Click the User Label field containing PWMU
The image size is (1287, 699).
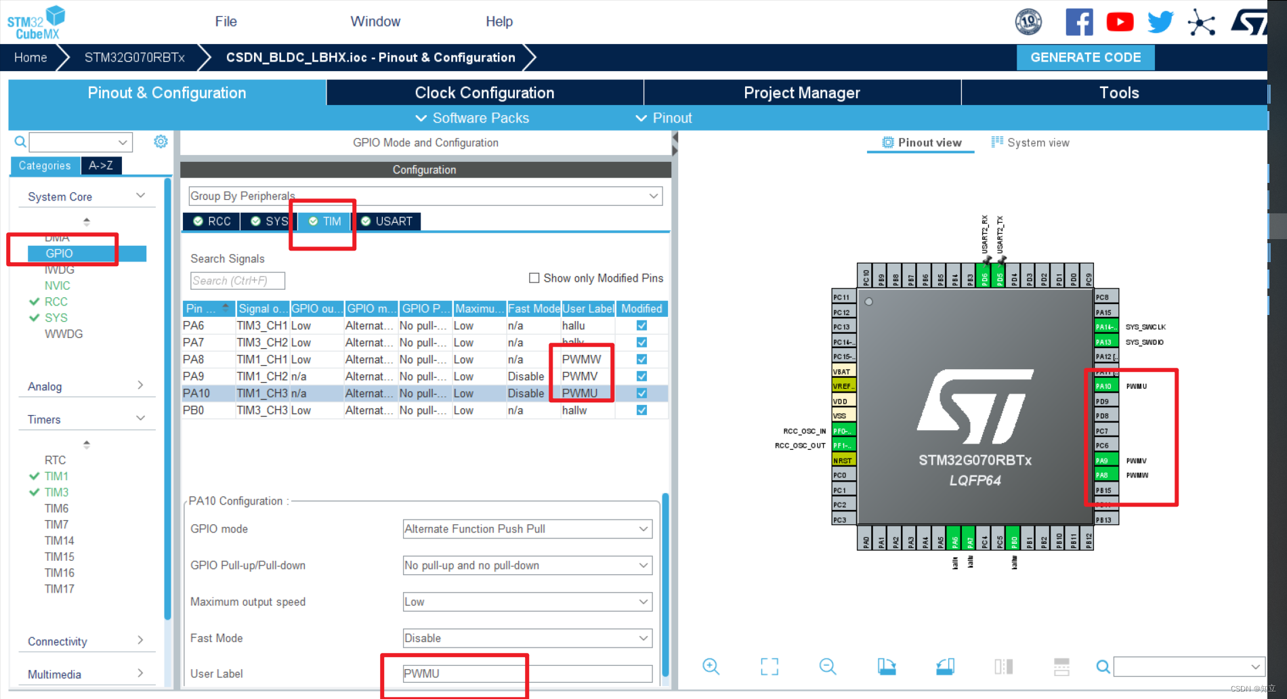(x=528, y=674)
